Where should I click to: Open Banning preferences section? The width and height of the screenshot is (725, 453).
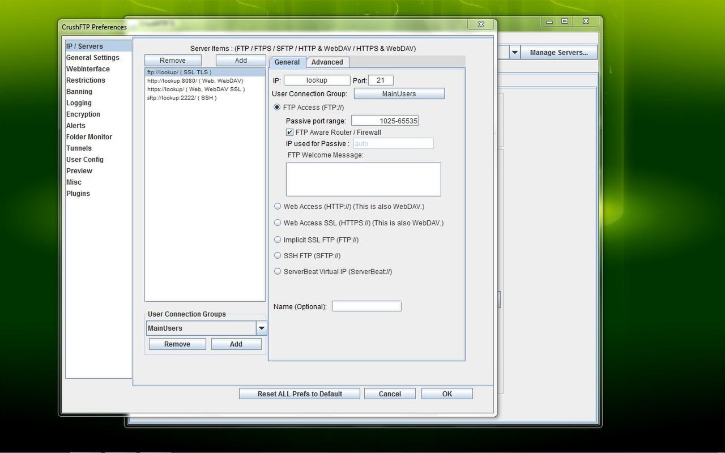point(79,92)
